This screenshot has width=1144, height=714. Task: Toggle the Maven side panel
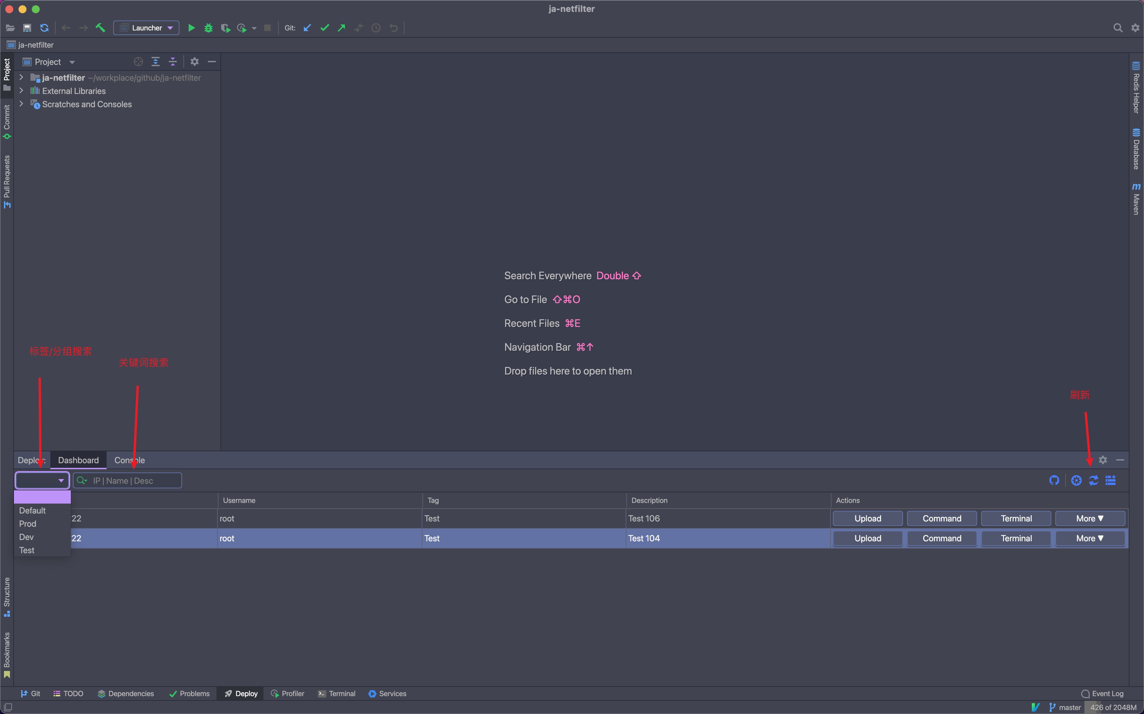coord(1136,199)
